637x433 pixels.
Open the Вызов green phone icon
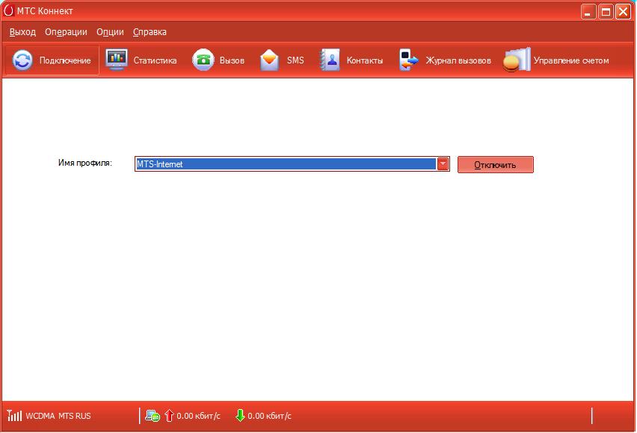(203, 60)
